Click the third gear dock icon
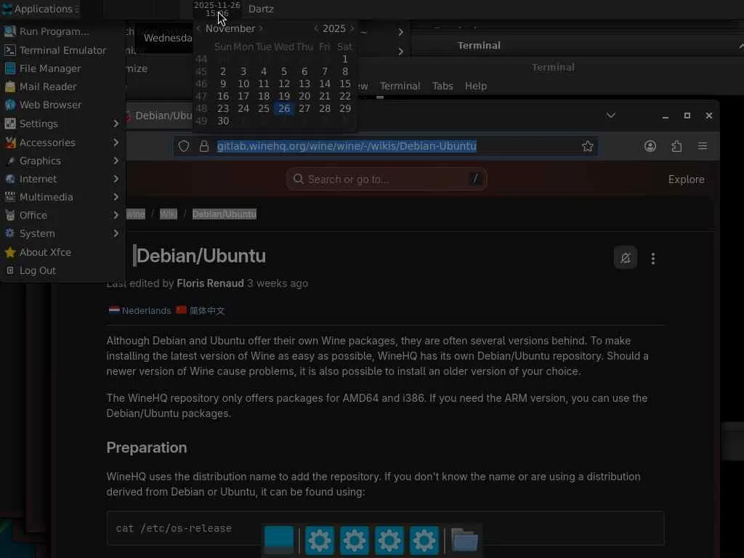 coord(389,540)
